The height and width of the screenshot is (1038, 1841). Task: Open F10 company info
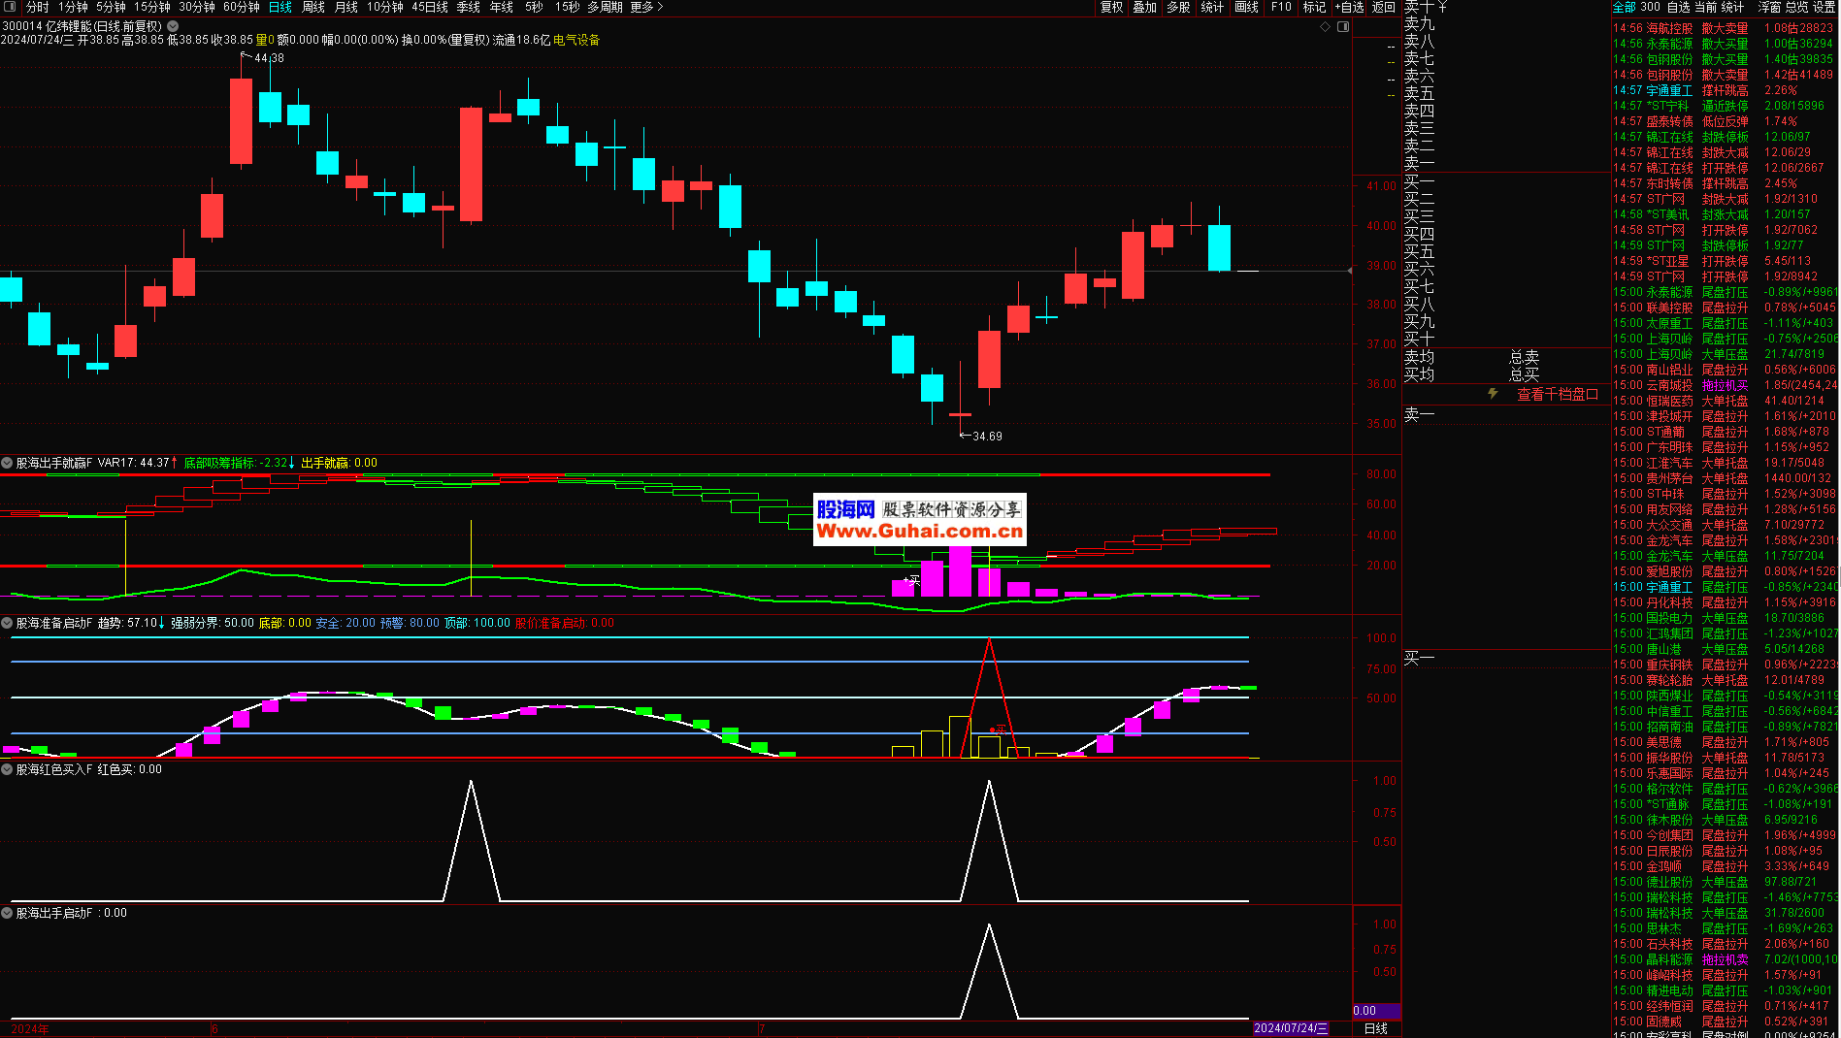click(x=1281, y=7)
